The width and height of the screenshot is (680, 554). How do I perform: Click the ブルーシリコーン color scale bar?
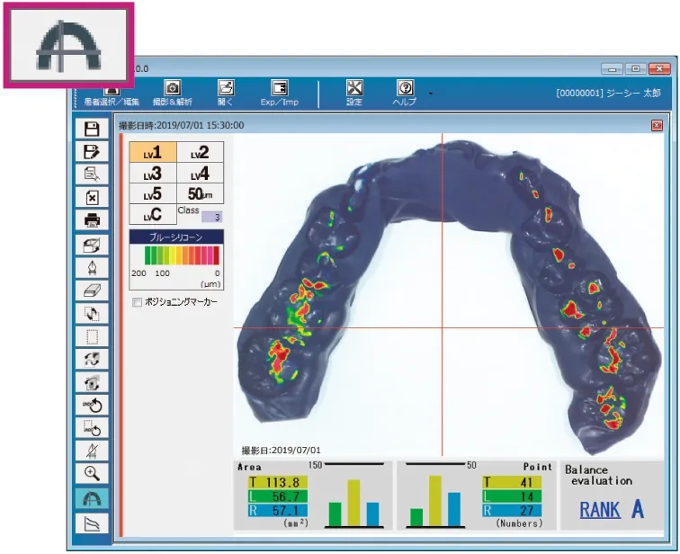pos(175,255)
